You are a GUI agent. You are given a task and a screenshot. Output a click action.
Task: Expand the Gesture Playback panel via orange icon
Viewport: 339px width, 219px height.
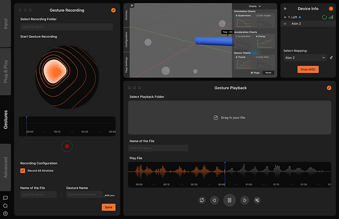click(x=329, y=88)
